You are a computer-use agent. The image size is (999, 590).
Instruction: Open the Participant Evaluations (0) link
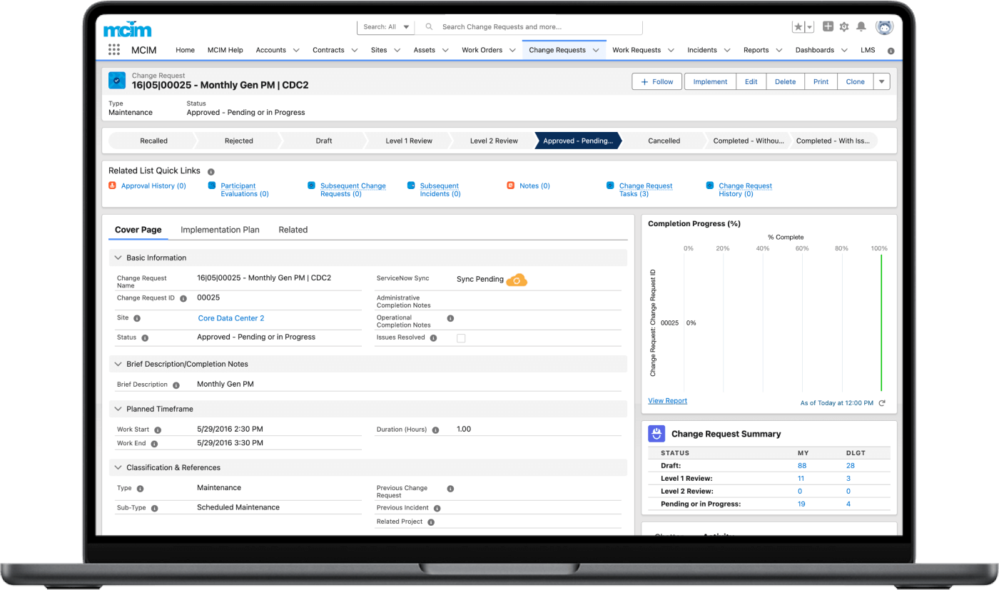click(245, 190)
